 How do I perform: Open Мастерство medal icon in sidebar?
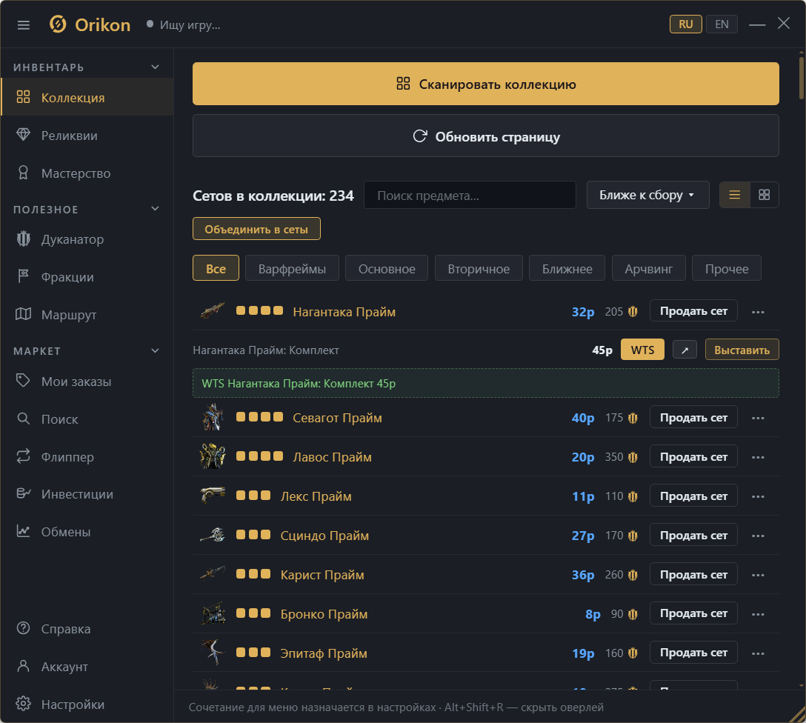coord(23,173)
